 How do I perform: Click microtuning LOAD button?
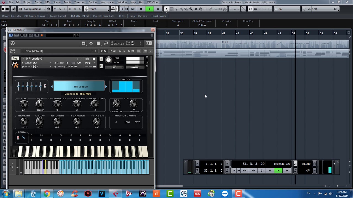127,122
